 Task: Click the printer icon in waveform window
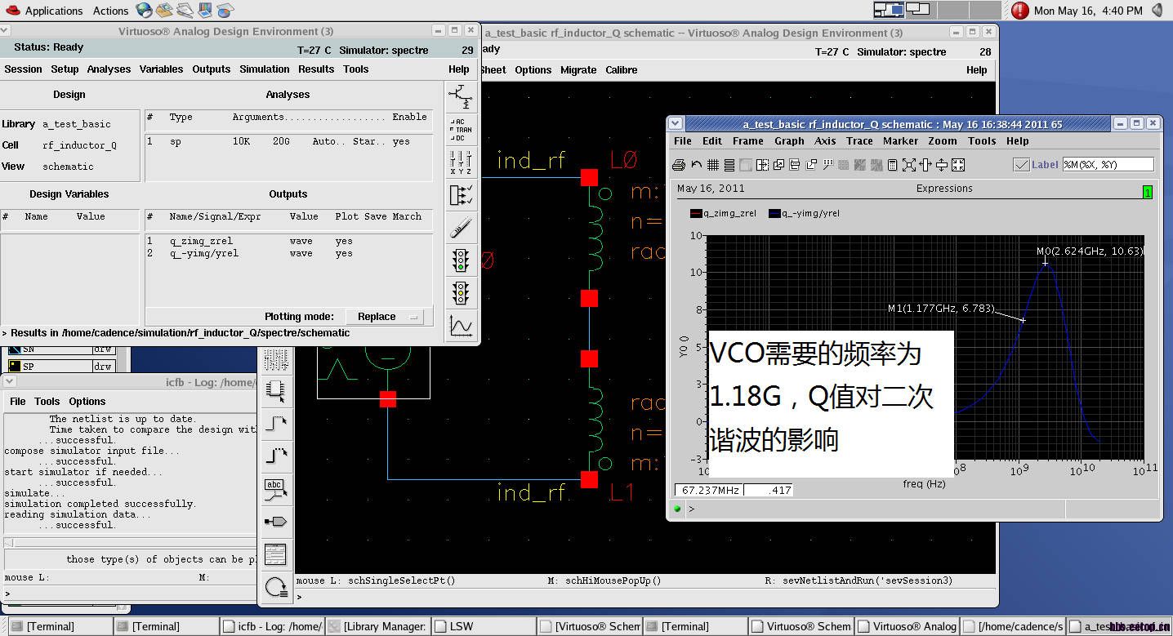pos(679,165)
